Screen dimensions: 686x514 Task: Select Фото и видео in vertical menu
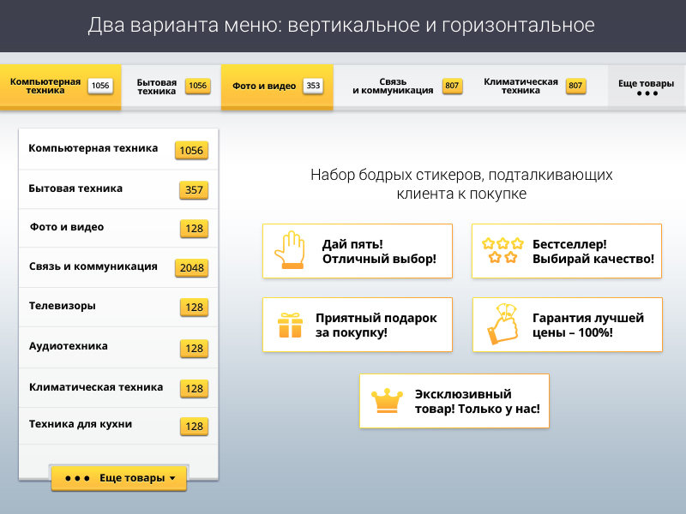[x=118, y=228]
